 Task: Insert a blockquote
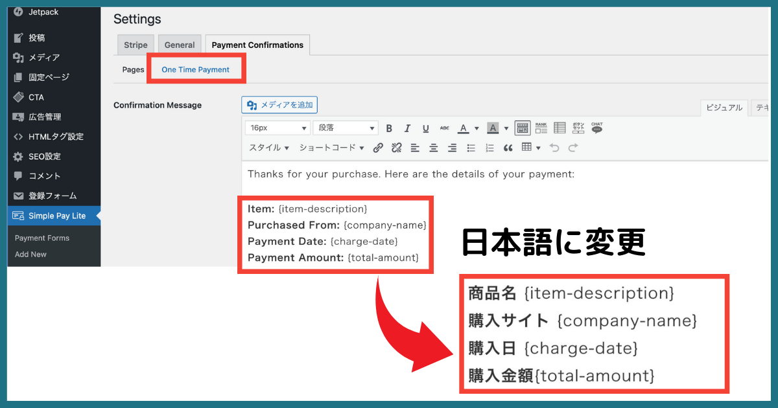[x=507, y=147]
